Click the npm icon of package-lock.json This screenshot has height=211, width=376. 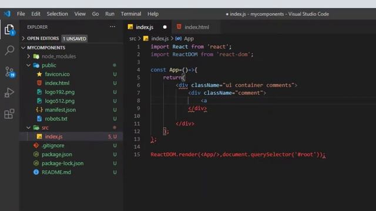pyautogui.click(x=36, y=163)
